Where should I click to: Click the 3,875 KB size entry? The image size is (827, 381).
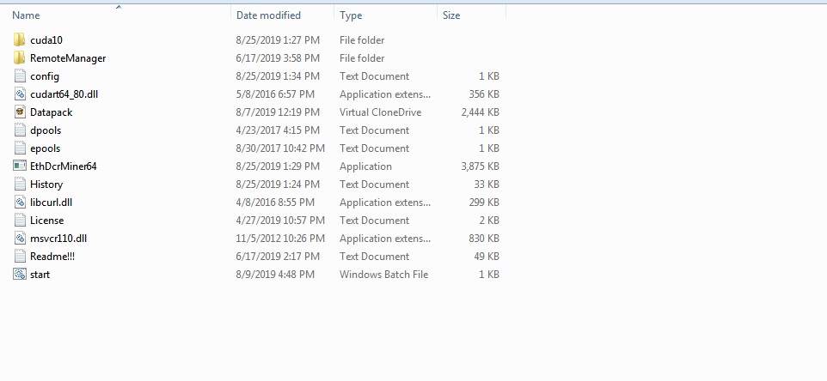point(480,166)
